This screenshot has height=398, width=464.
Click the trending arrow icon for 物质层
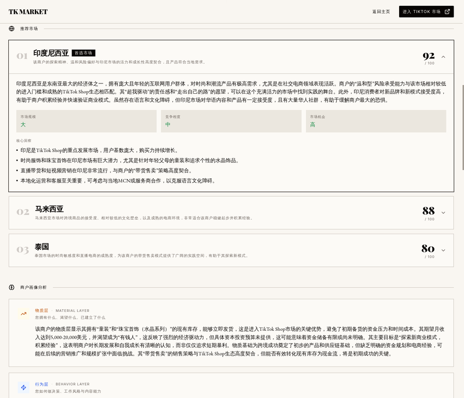tap(23, 314)
